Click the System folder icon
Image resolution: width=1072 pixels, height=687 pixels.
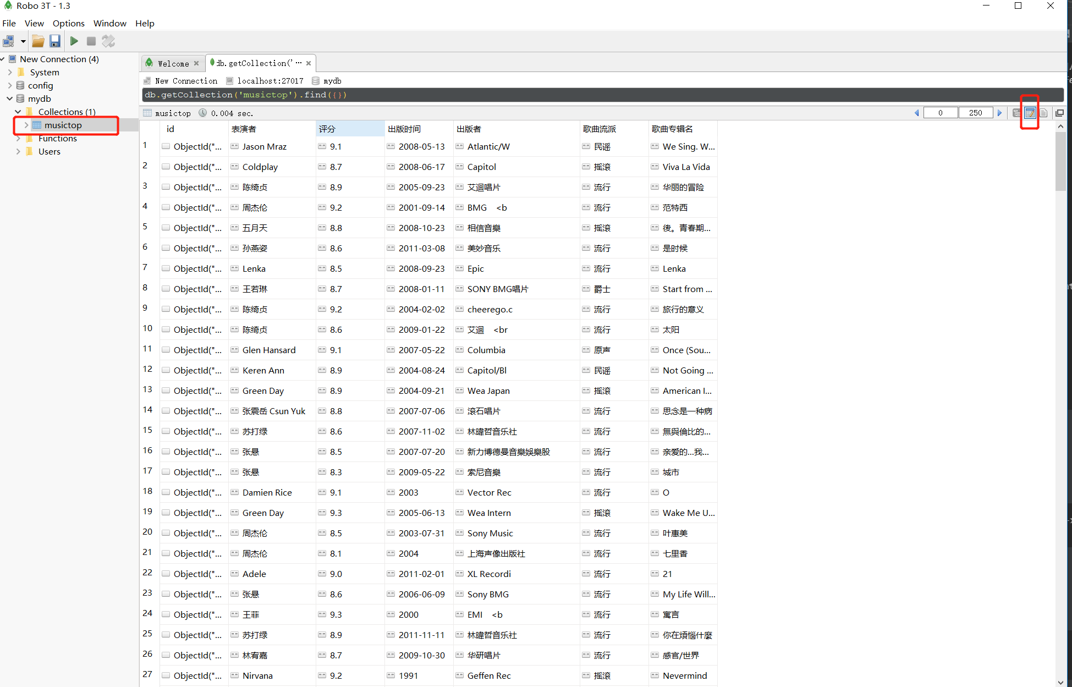21,72
